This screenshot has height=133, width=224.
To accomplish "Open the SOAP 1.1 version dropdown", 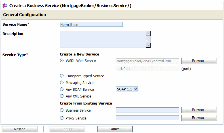I will pos(127,89).
